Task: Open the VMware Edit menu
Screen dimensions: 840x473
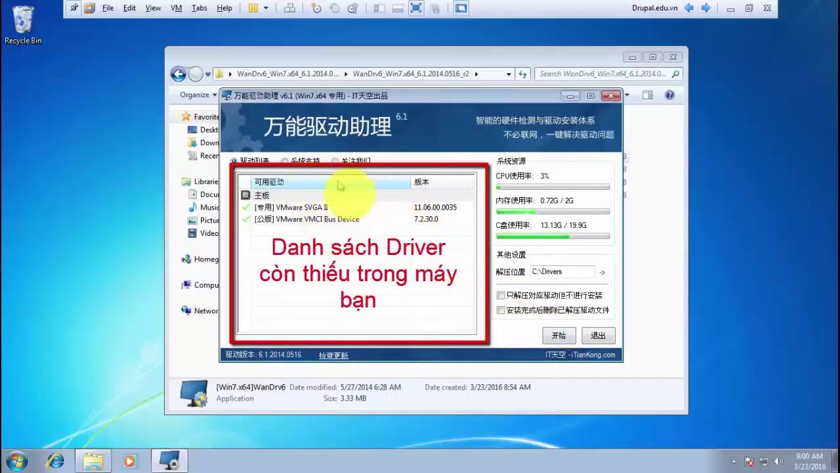Action: [129, 8]
